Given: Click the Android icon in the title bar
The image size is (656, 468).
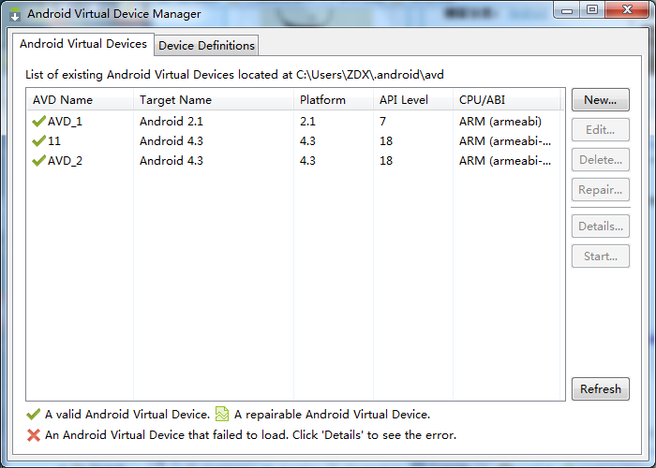Looking at the screenshot, I should [x=15, y=14].
